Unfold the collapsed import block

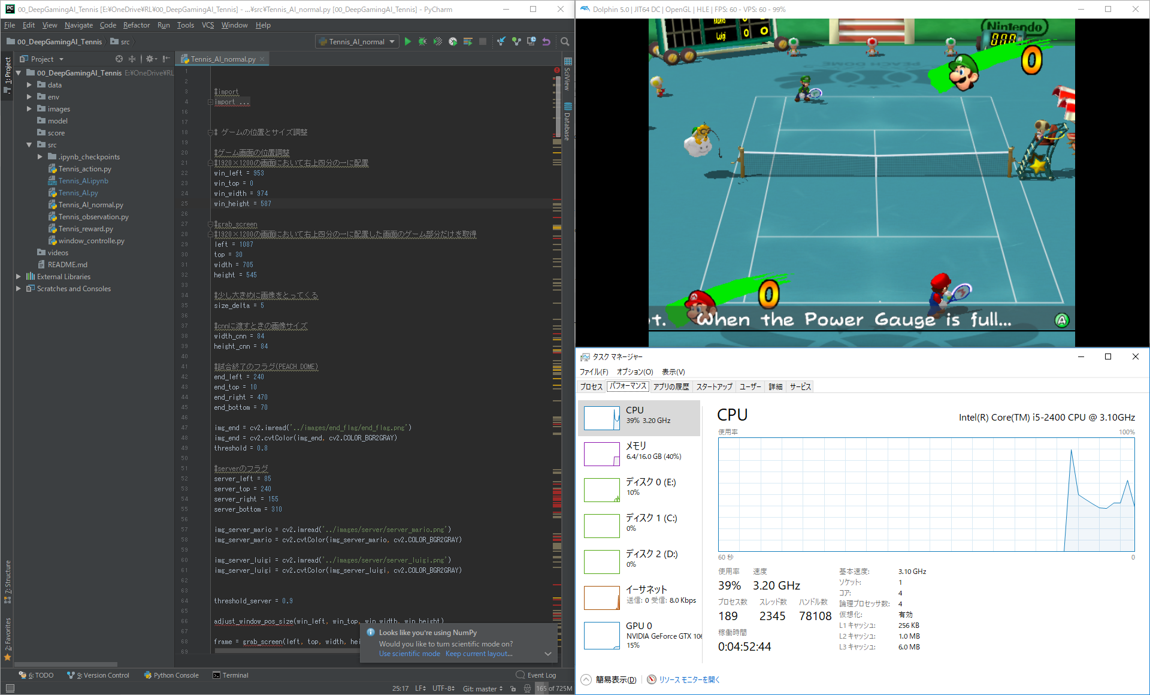[210, 102]
